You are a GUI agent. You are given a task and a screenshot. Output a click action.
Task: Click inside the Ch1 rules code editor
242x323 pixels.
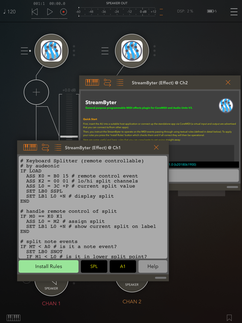pos(93,207)
